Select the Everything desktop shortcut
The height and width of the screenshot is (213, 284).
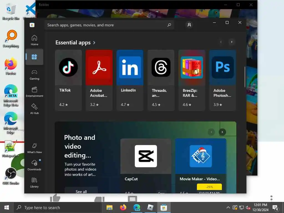pyautogui.click(x=11, y=39)
